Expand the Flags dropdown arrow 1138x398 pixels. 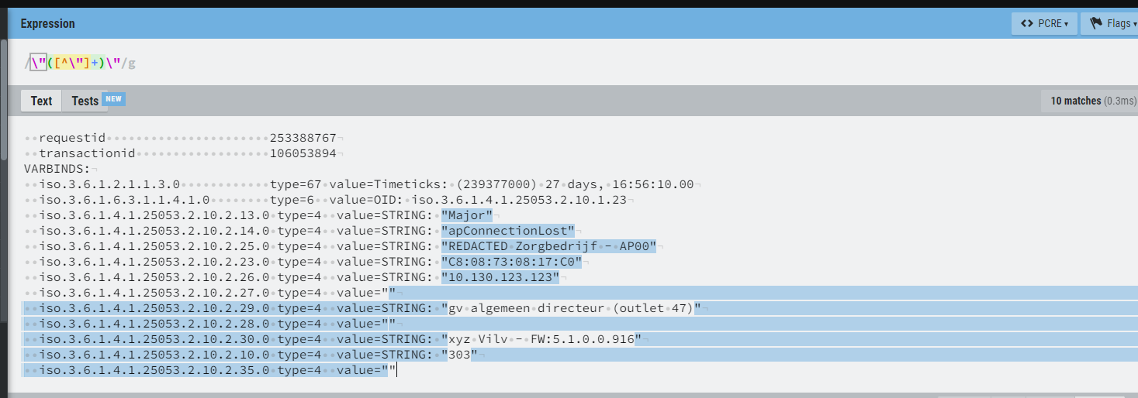click(x=1134, y=25)
